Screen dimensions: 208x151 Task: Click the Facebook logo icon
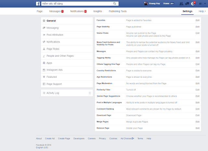[38, 4]
